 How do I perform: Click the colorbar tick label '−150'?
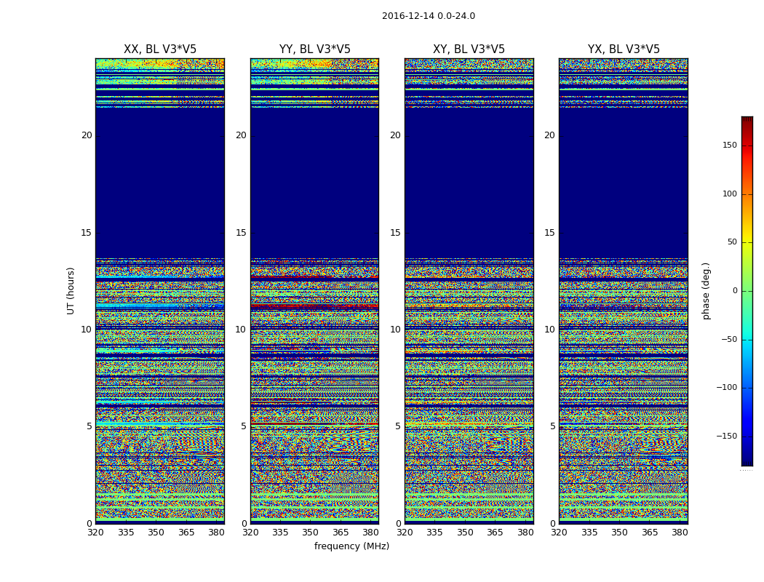pos(727,436)
